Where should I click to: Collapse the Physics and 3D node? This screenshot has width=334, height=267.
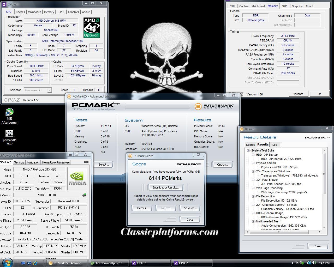(x=253, y=163)
